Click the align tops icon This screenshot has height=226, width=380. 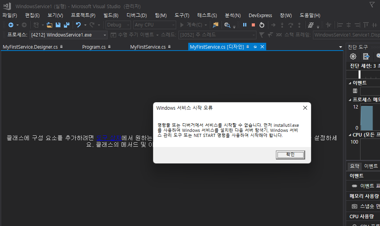tap(366, 25)
